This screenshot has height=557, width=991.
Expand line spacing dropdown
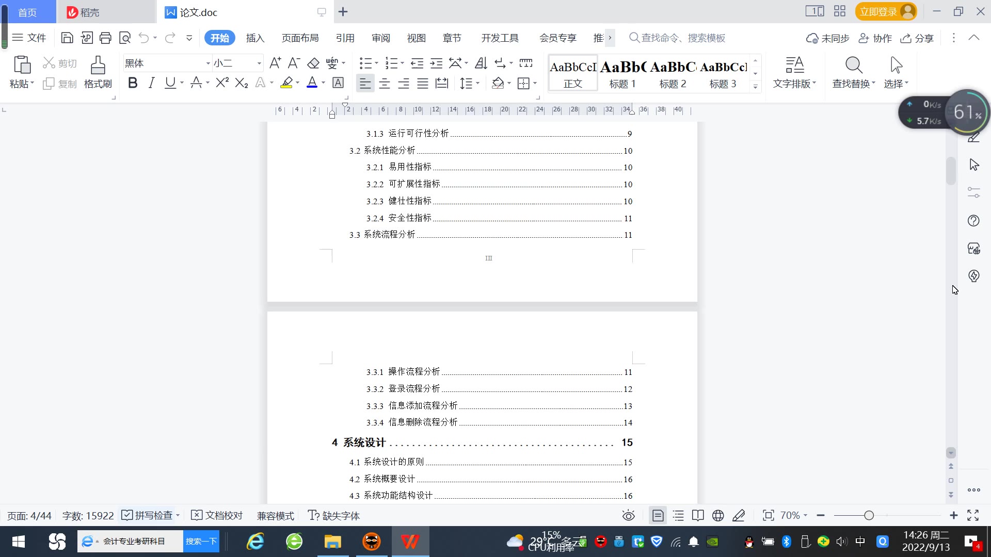point(477,83)
